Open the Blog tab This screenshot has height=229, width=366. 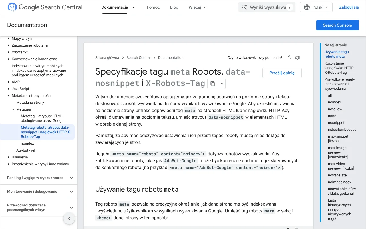pyautogui.click(x=174, y=7)
